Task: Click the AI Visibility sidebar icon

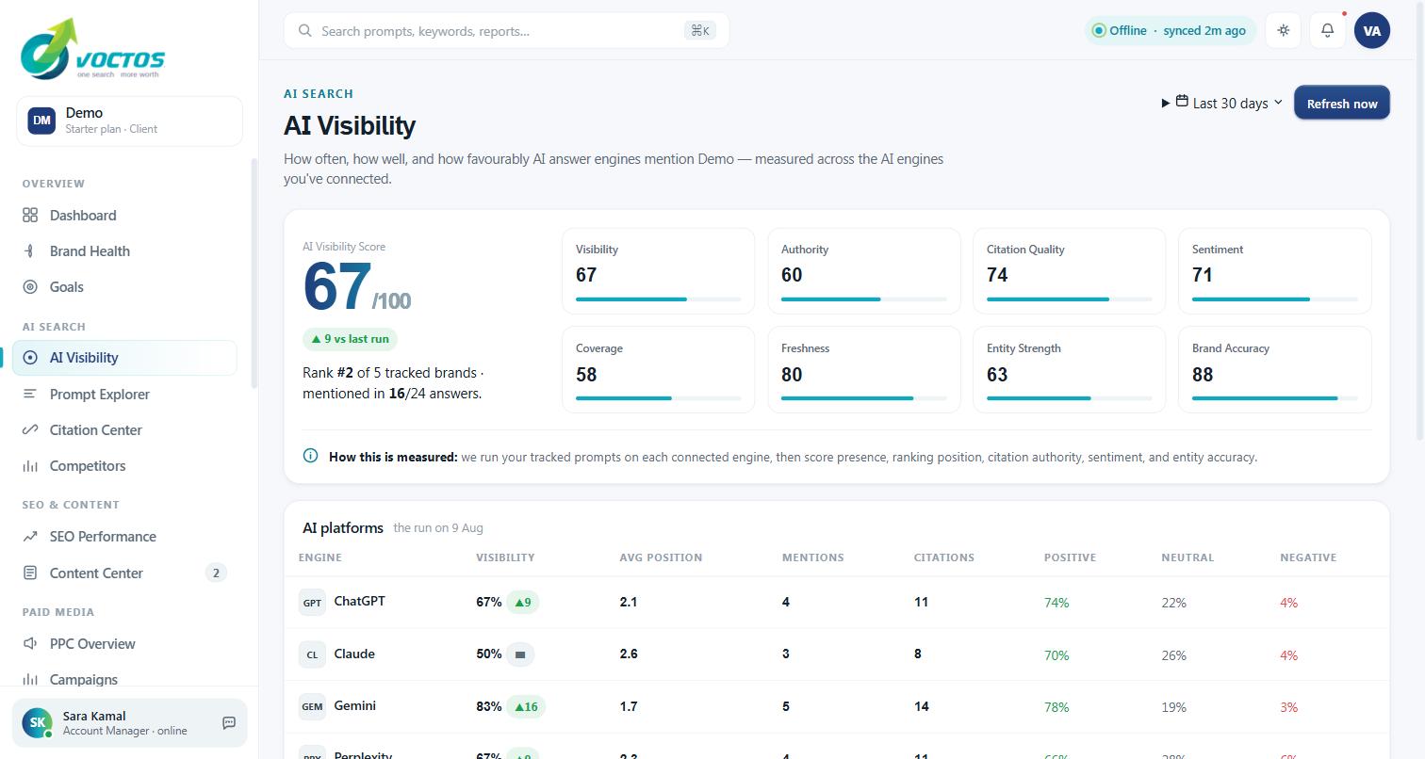Action: click(x=30, y=358)
